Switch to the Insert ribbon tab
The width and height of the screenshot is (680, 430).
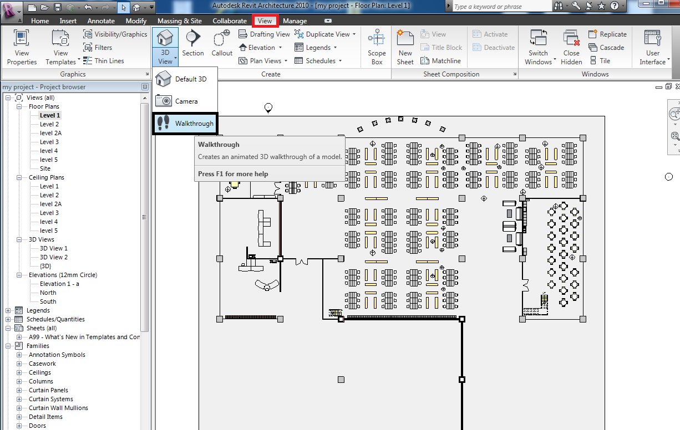click(68, 21)
